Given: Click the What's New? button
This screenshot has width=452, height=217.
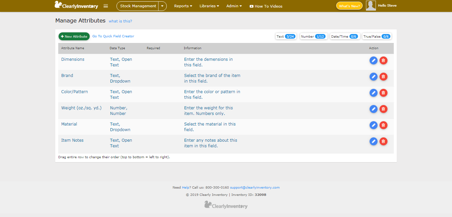Looking at the screenshot, I should point(349,6).
